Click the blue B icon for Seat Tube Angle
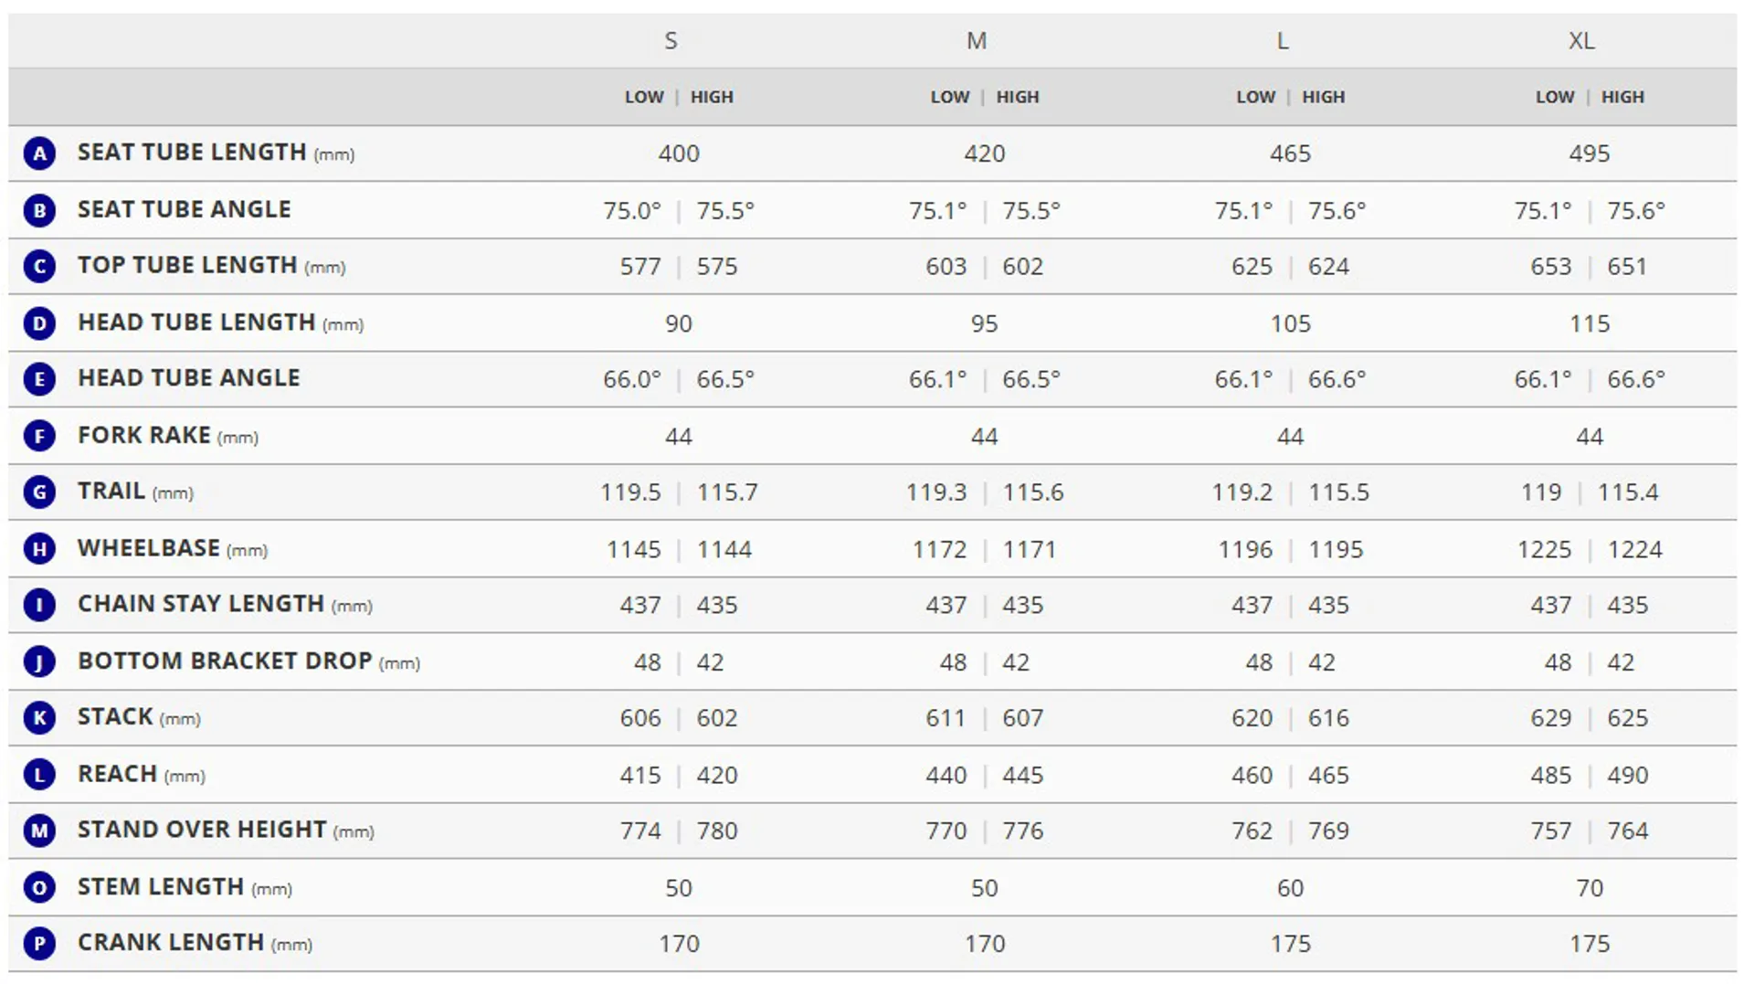 (39, 210)
